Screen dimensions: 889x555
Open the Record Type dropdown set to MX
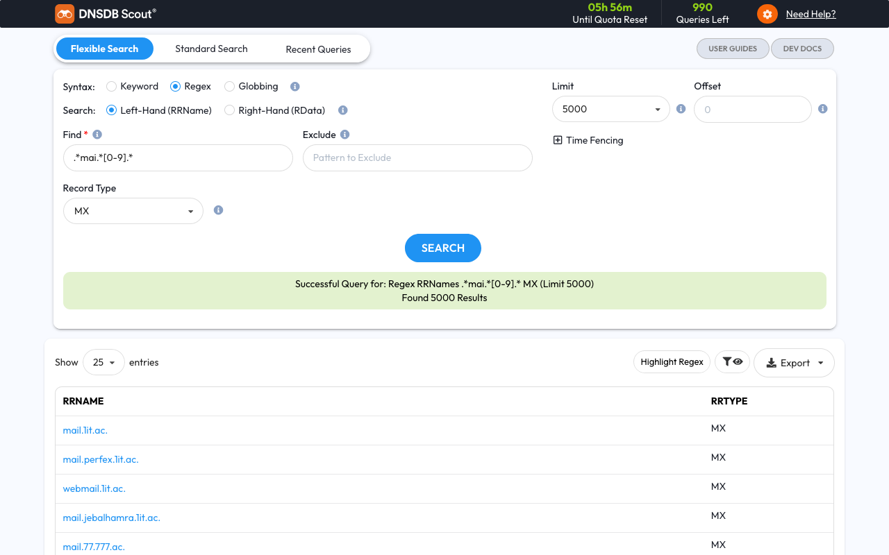click(133, 211)
